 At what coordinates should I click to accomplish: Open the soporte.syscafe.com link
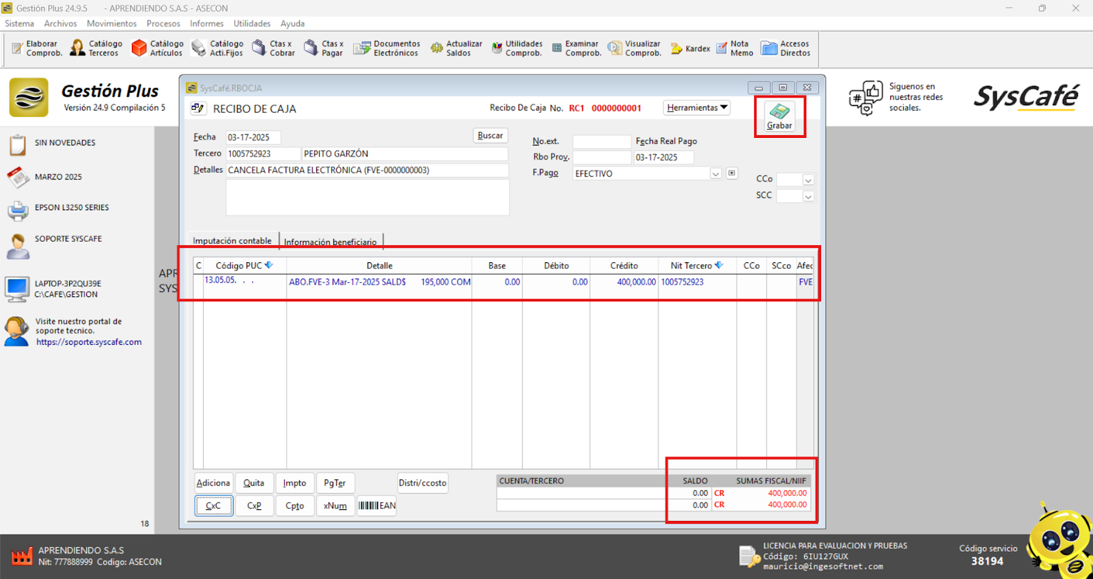click(x=89, y=343)
